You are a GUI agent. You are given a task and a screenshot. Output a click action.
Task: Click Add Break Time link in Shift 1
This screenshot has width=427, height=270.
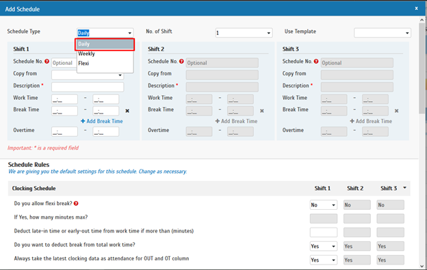101,121
